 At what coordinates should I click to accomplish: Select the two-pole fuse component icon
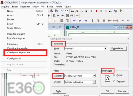[104, 21]
